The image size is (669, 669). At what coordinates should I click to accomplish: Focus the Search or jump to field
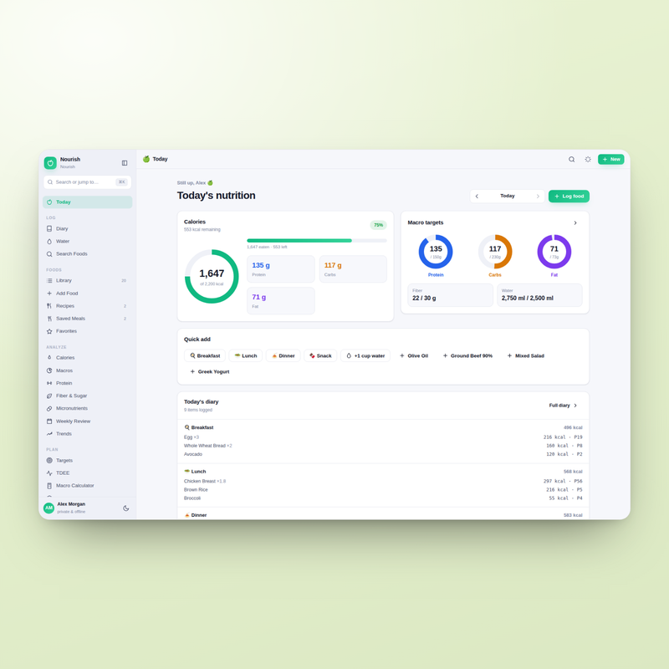pyautogui.click(x=88, y=182)
